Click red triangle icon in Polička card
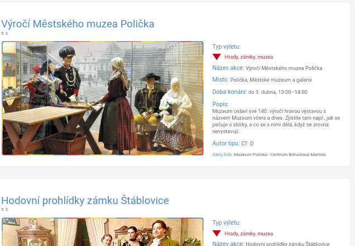This screenshot has width=355, height=246. [x=217, y=56]
